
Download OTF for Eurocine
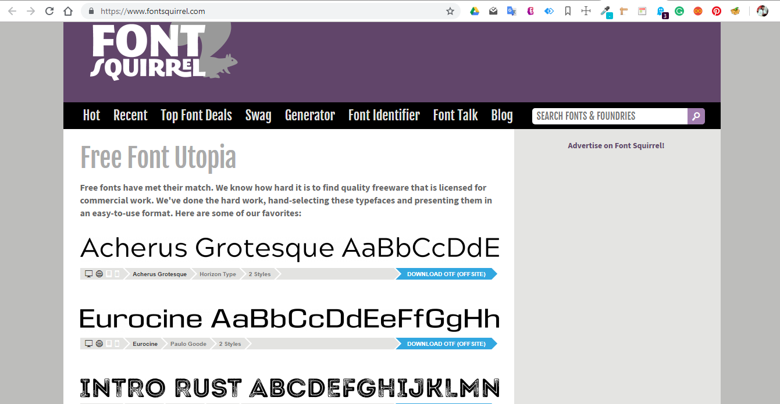(x=446, y=344)
